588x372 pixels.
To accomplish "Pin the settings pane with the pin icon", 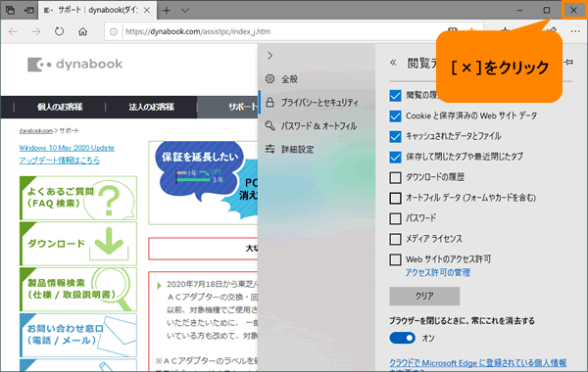I will pos(569,63).
